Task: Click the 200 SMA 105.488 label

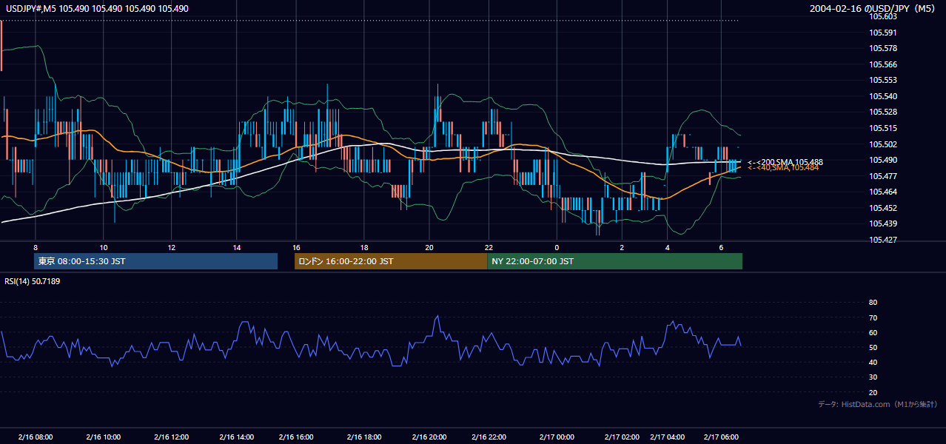Action: coord(785,161)
